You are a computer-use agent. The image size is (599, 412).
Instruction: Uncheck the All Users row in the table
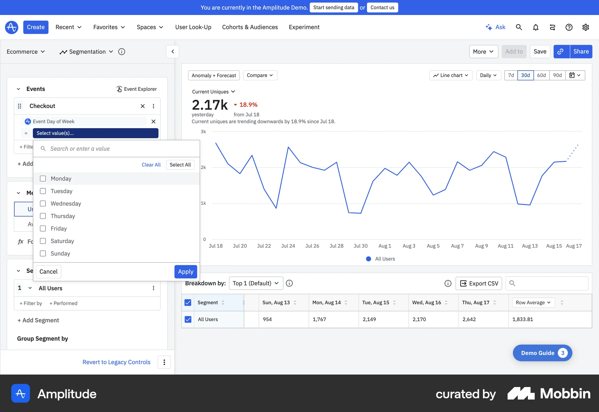tap(188, 319)
